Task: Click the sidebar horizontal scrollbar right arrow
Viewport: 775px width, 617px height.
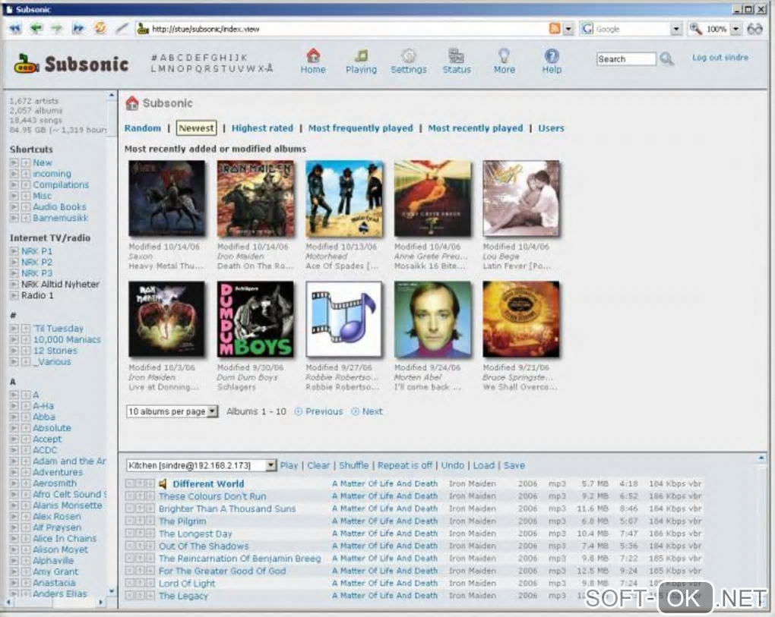Action: point(100,602)
